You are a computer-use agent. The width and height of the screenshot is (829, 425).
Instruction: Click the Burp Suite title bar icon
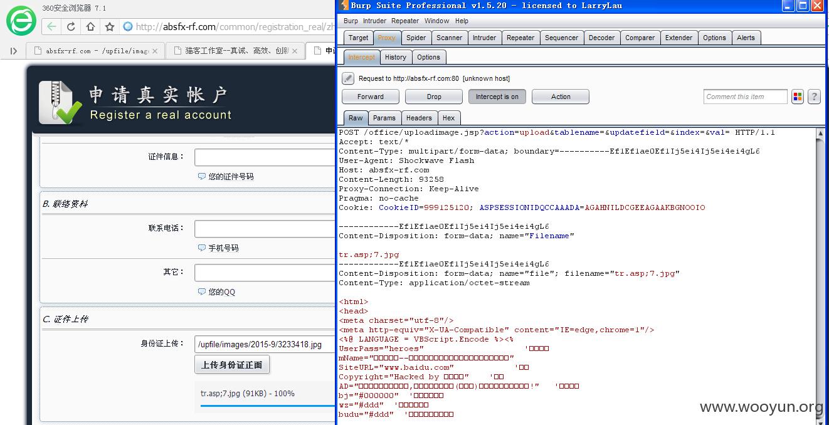344,6
